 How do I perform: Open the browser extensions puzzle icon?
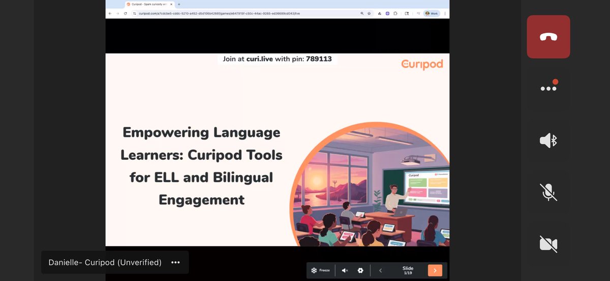(x=395, y=13)
